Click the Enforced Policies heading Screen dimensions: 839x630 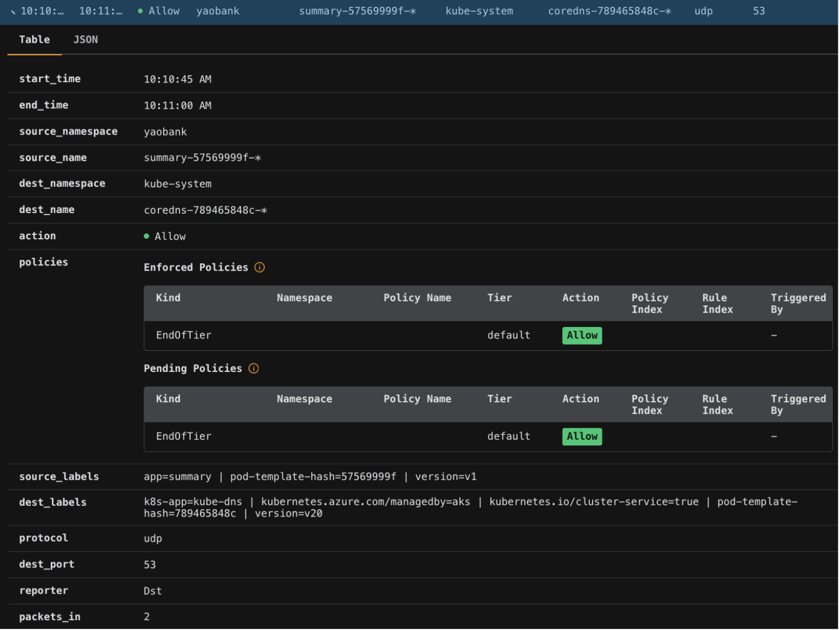pyautogui.click(x=196, y=267)
